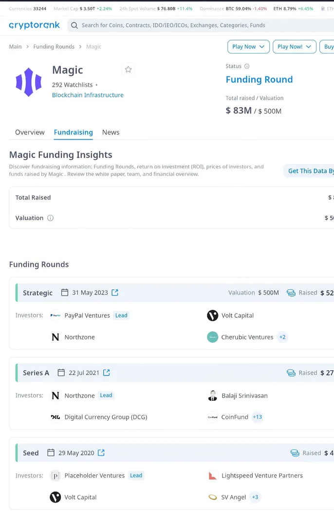Go to Main breadcrumb
334x526 pixels.
tap(16, 47)
